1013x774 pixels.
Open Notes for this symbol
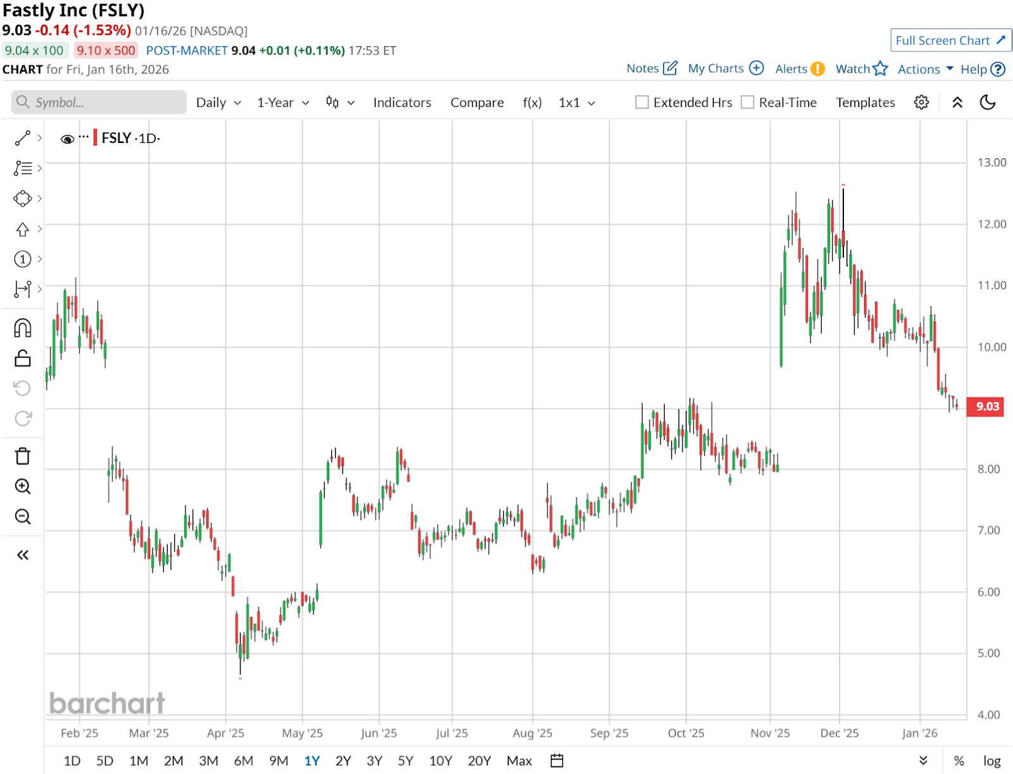(652, 68)
